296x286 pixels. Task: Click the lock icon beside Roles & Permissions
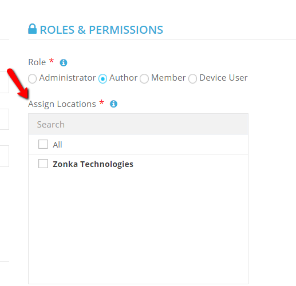[32, 29]
